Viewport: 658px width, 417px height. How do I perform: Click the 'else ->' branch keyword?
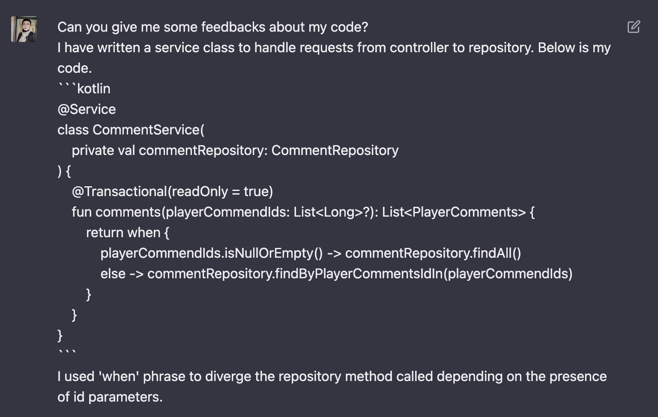coord(122,274)
